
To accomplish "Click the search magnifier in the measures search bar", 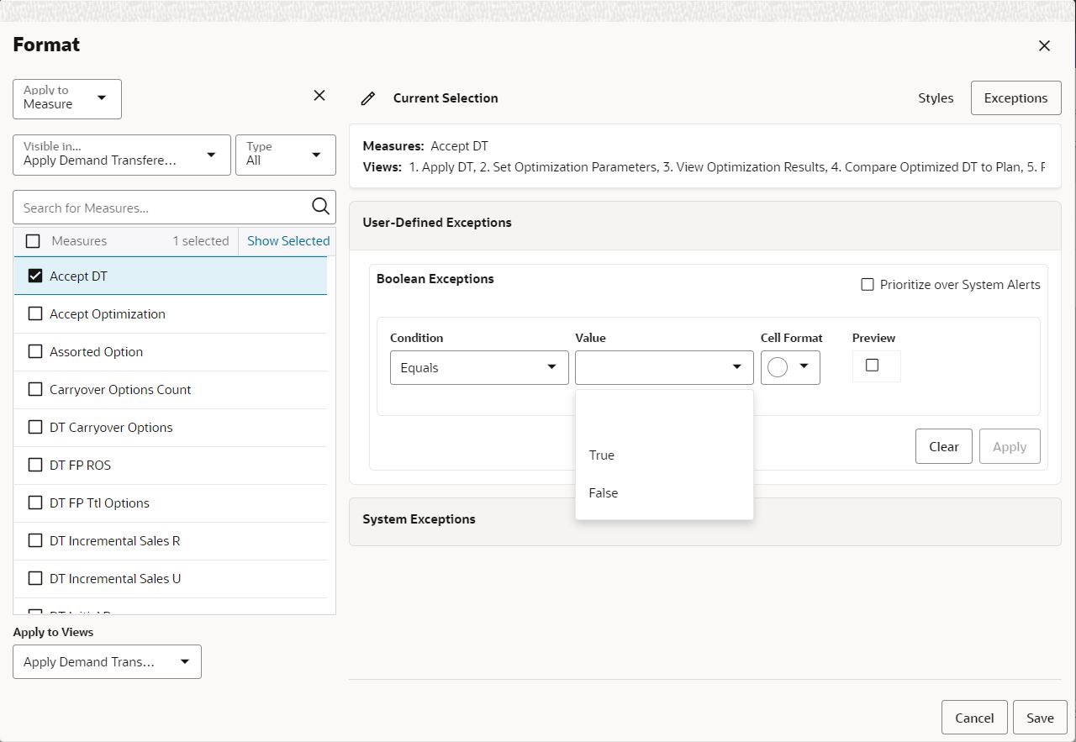I will [x=319, y=207].
